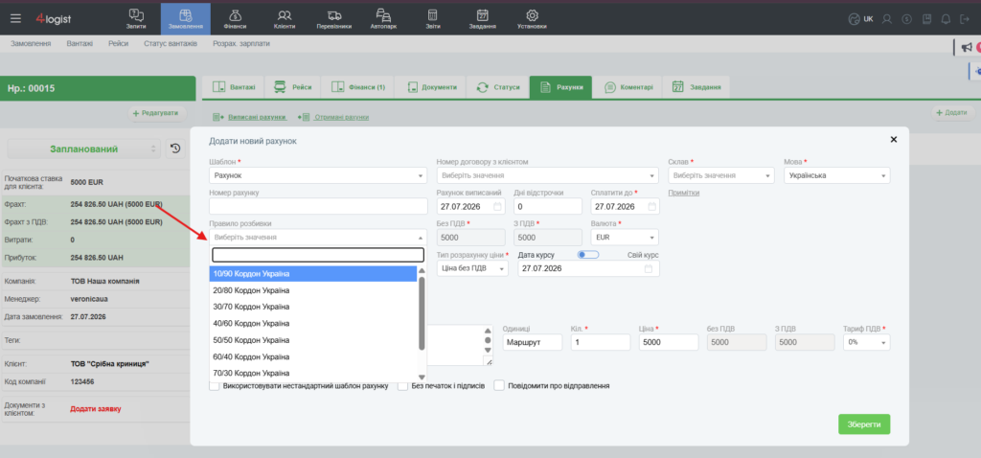
Task: Click the Додати button
Action: [x=953, y=113]
